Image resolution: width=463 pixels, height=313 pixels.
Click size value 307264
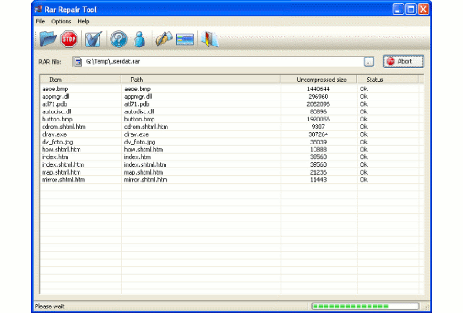click(318, 134)
